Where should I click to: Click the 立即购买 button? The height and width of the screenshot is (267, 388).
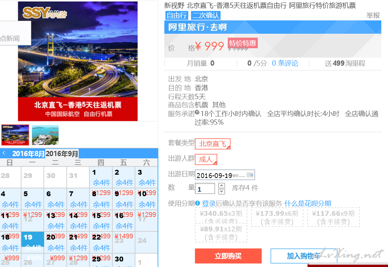(x=228, y=256)
